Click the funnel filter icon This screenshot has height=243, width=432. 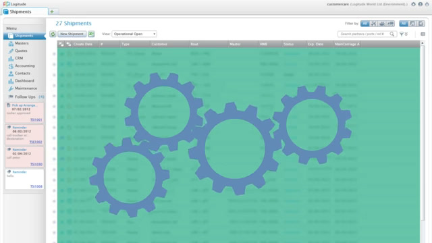tap(402, 34)
